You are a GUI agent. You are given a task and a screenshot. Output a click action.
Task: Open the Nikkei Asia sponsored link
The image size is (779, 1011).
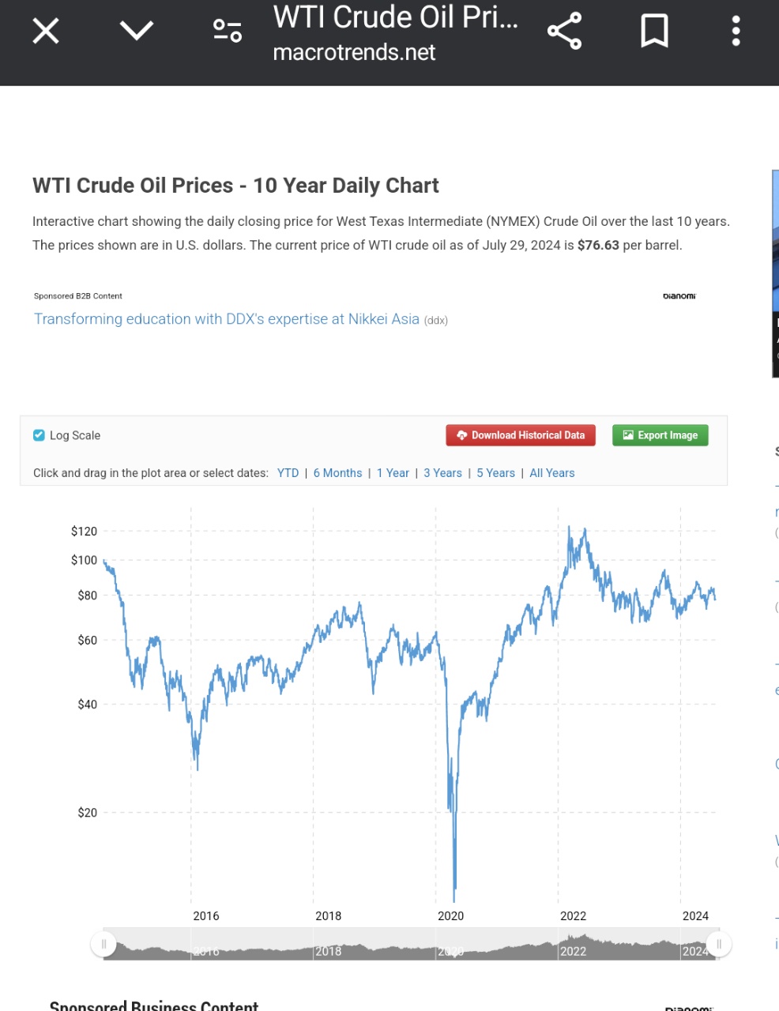[226, 319]
